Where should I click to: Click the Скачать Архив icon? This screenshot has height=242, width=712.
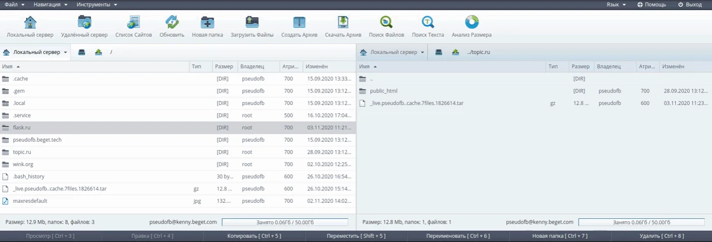pyautogui.click(x=342, y=23)
